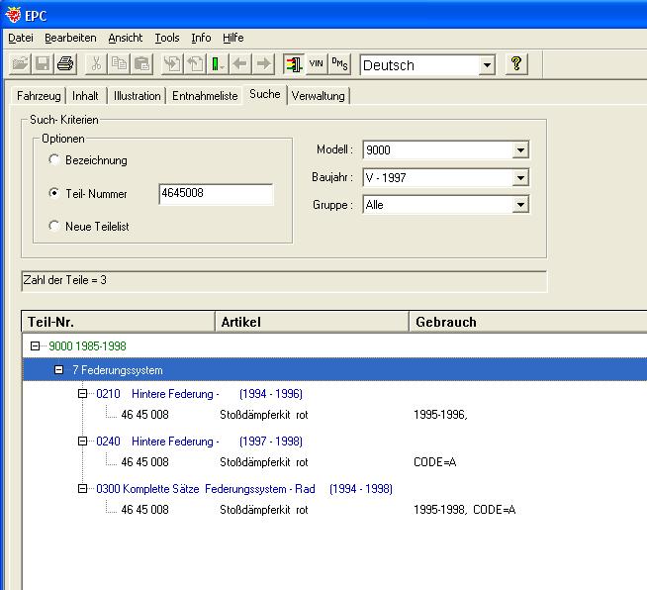Viewport: 647px width, 590px height.
Task: Click Stoßdämpferkit rot under node 0210
Action: 264,415
